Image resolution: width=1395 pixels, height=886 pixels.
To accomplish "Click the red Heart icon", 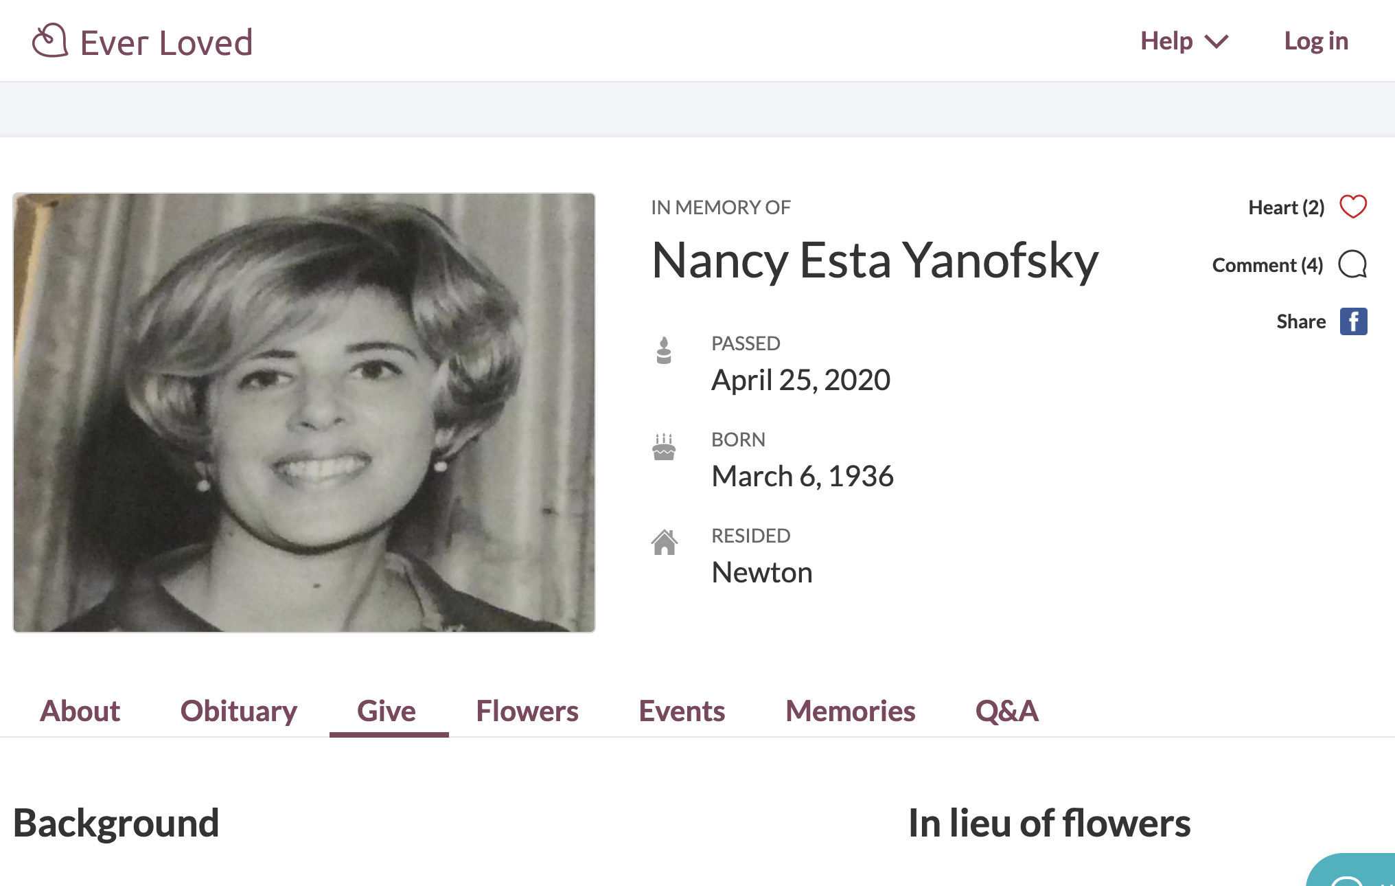I will click(1353, 207).
